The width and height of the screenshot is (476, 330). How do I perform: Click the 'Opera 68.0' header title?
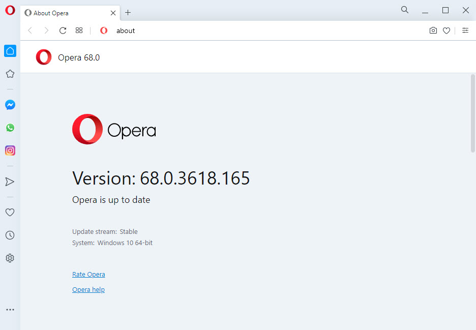79,57
